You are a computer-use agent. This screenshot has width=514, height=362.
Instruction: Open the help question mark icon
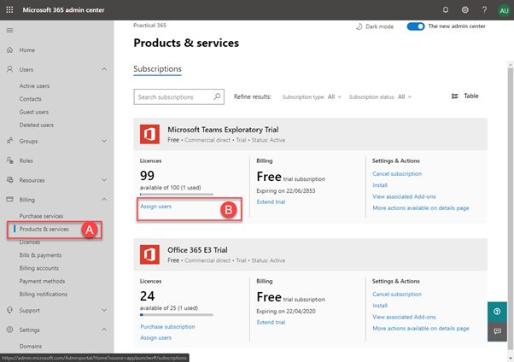484,10
